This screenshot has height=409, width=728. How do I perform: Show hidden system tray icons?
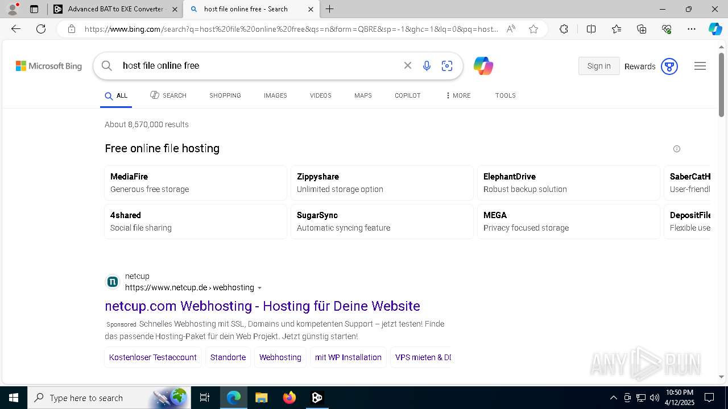coord(613,398)
